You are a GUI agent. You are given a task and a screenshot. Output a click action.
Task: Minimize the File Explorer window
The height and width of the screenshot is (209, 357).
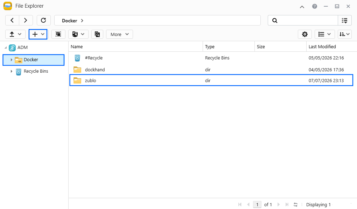[x=326, y=6]
